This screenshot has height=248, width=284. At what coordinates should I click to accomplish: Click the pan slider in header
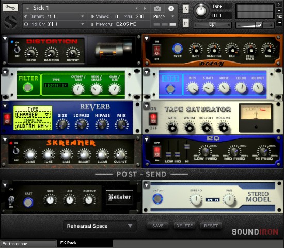pyautogui.click(x=212, y=25)
